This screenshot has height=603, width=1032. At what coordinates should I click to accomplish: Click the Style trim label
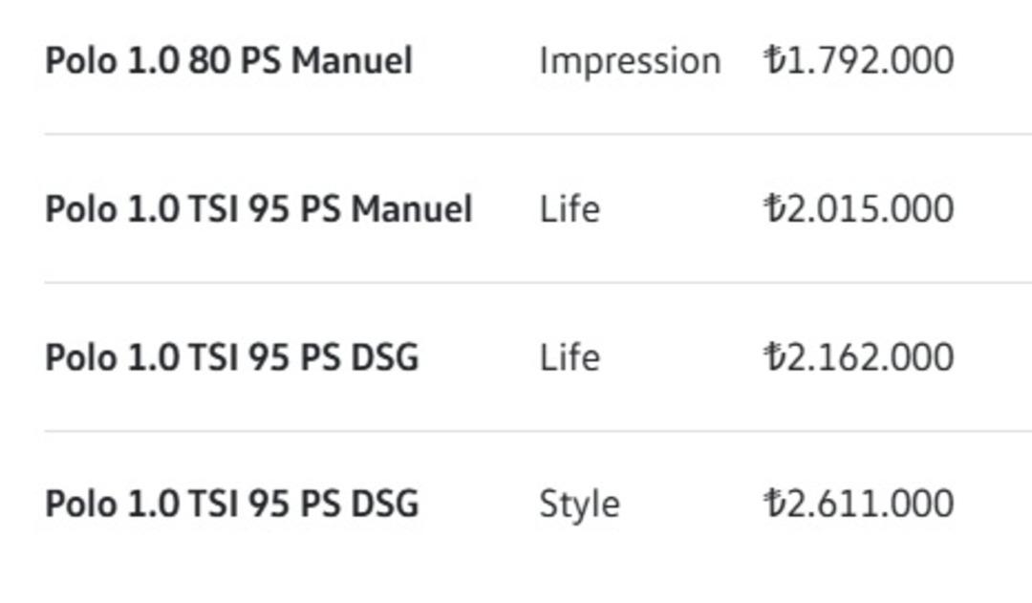pyautogui.click(x=579, y=505)
